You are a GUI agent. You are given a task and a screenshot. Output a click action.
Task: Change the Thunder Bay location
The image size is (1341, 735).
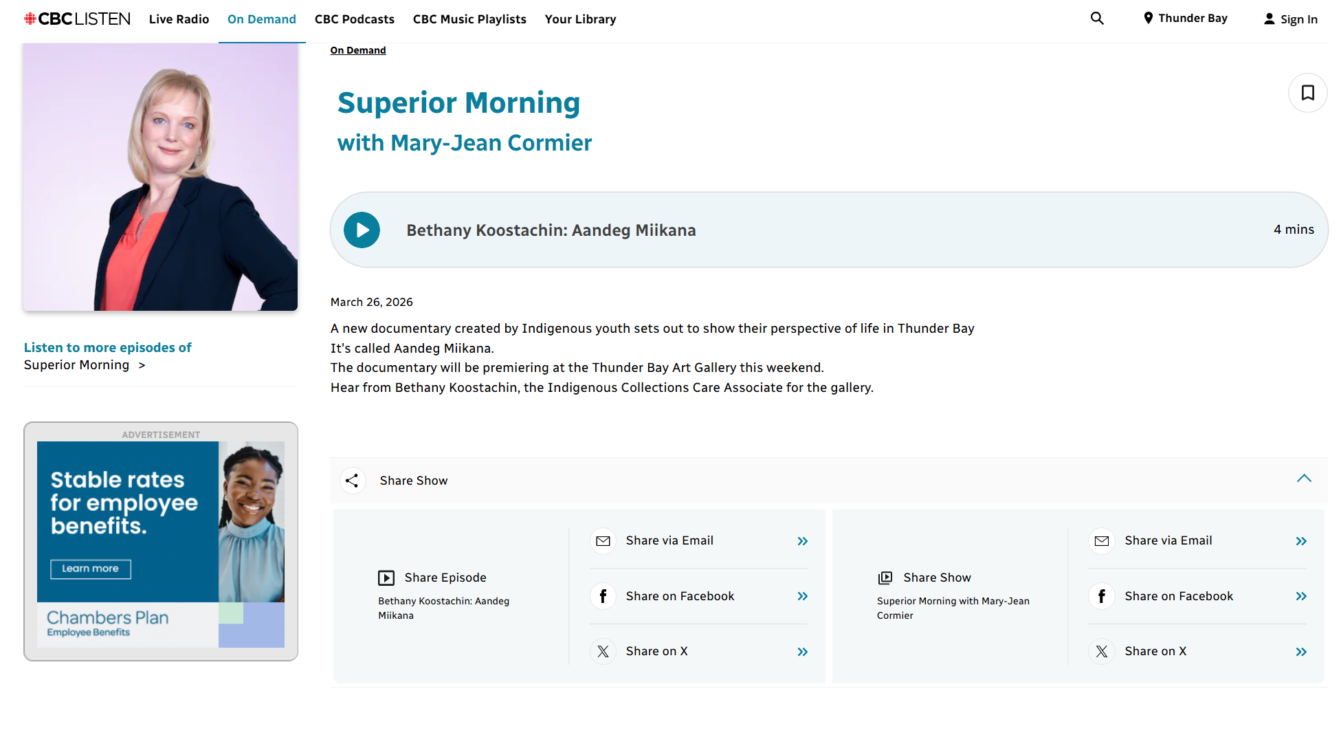click(1185, 19)
